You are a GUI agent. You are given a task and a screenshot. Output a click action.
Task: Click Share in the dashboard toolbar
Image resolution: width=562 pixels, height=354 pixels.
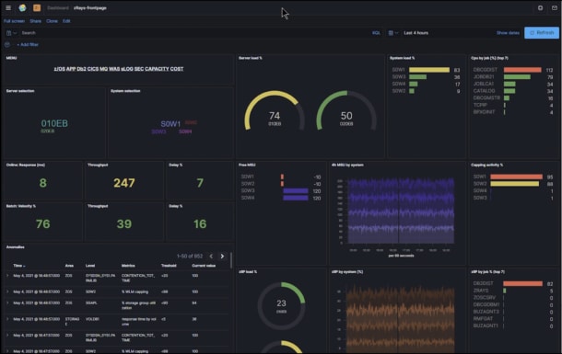click(36, 21)
